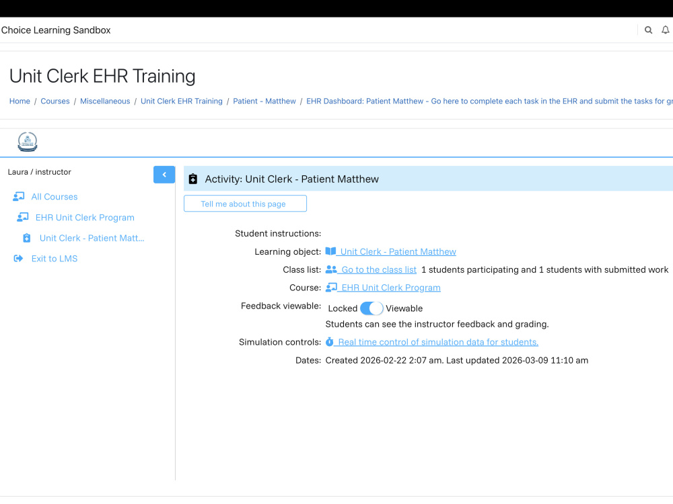Open Patient - Matthew breadcrumb link
This screenshot has width=673, height=504.
[264, 101]
